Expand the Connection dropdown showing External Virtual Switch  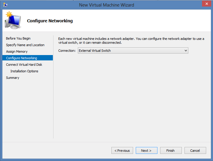click(133, 51)
